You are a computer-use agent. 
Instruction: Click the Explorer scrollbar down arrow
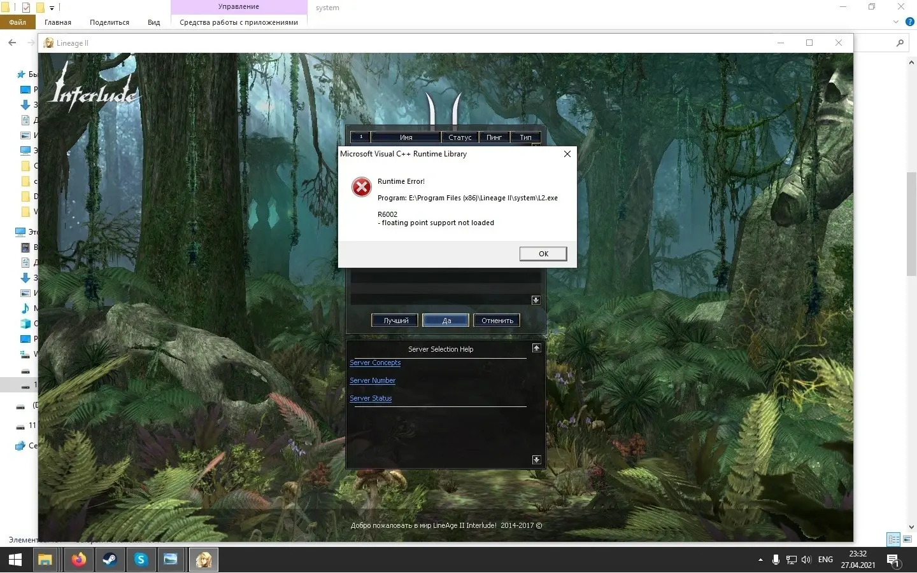(911, 527)
